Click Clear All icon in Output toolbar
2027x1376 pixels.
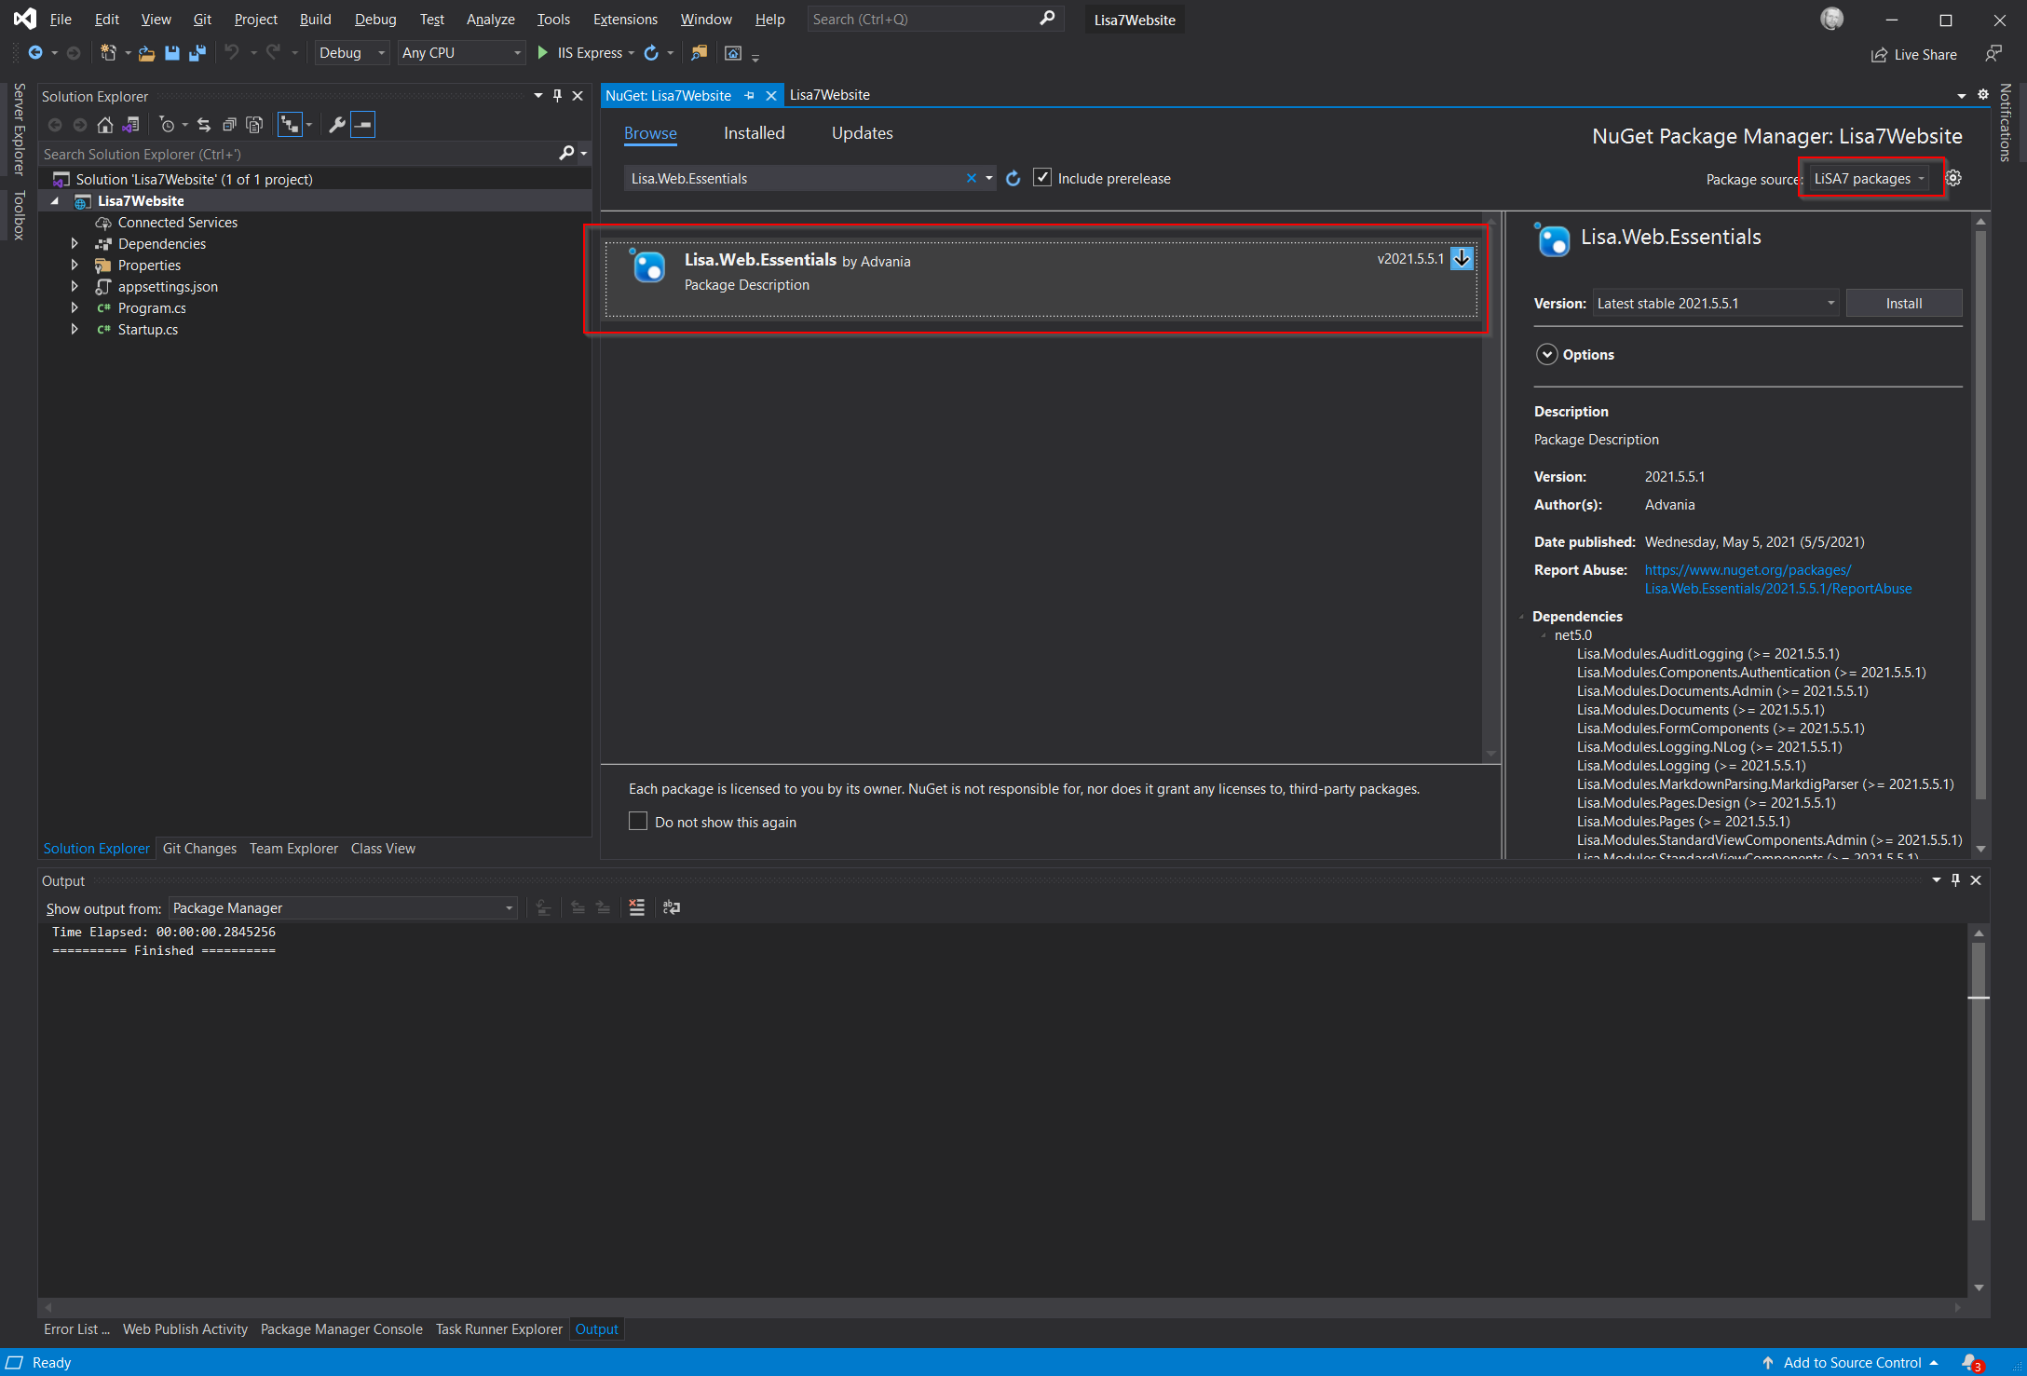pos(637,907)
